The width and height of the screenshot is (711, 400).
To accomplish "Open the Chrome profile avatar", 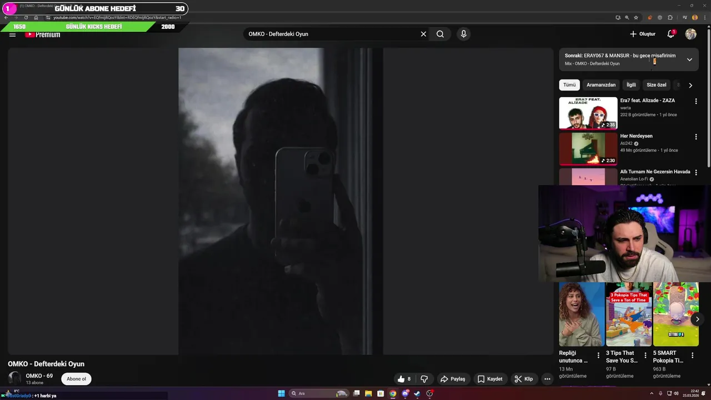I will (695, 18).
